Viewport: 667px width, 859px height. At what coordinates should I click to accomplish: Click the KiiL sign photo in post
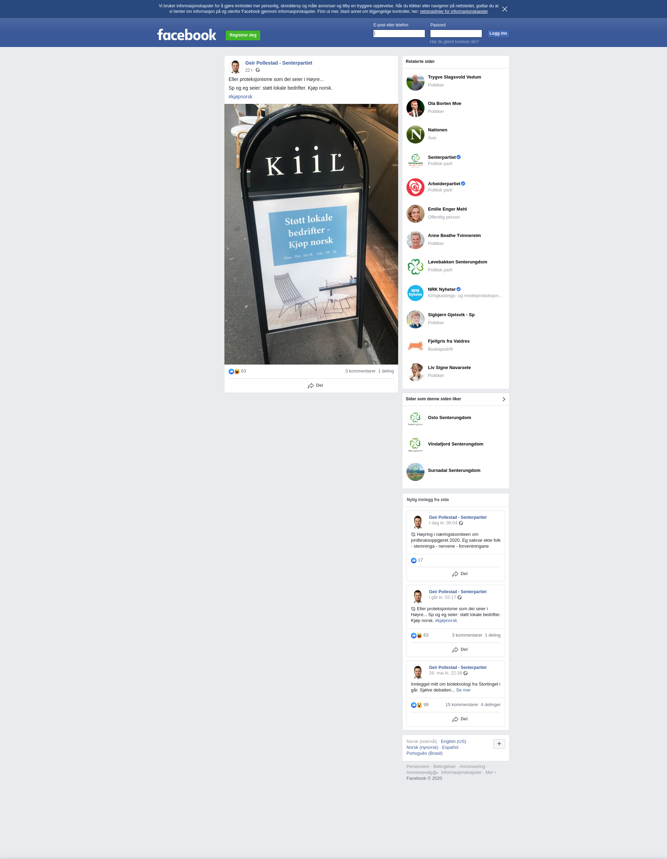[x=311, y=234]
